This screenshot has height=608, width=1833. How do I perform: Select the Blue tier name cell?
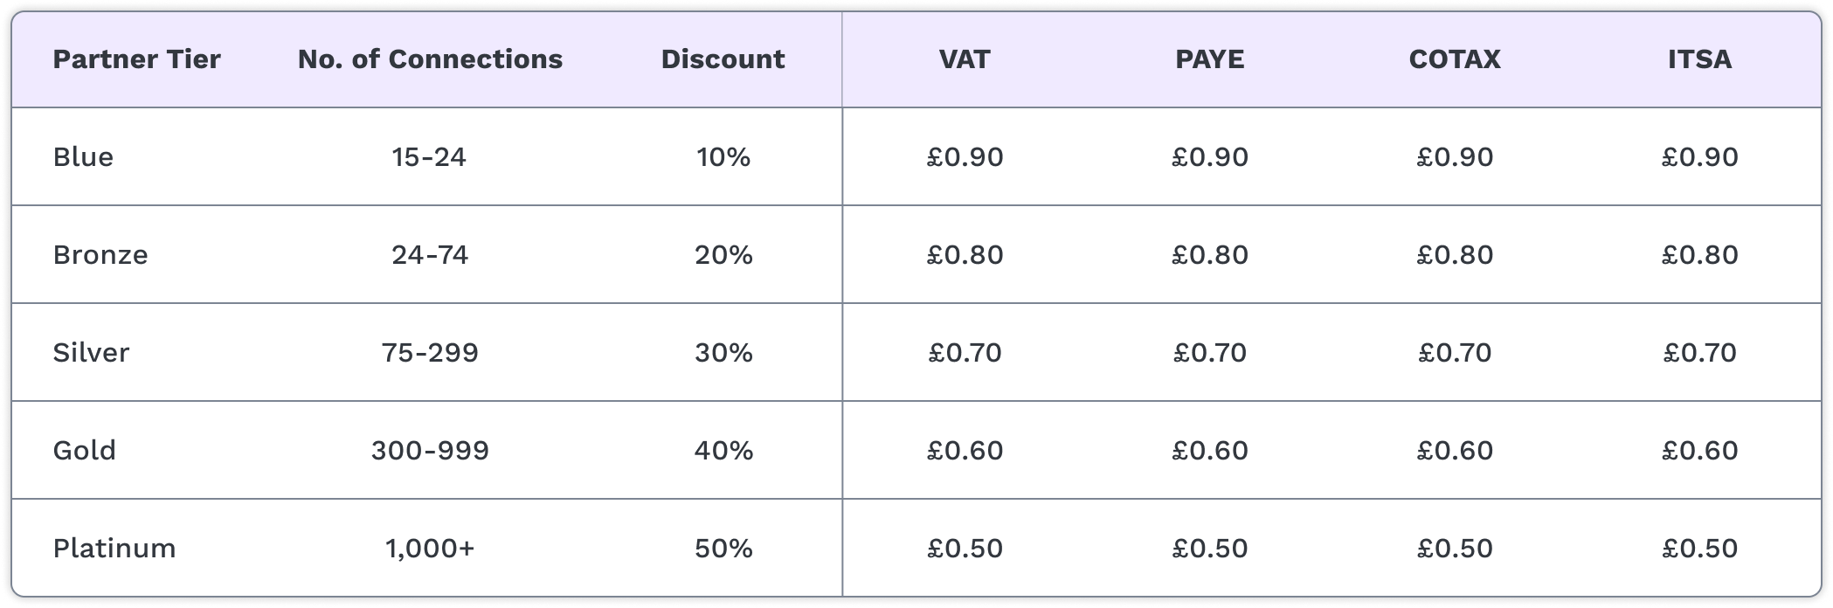coord(83,157)
